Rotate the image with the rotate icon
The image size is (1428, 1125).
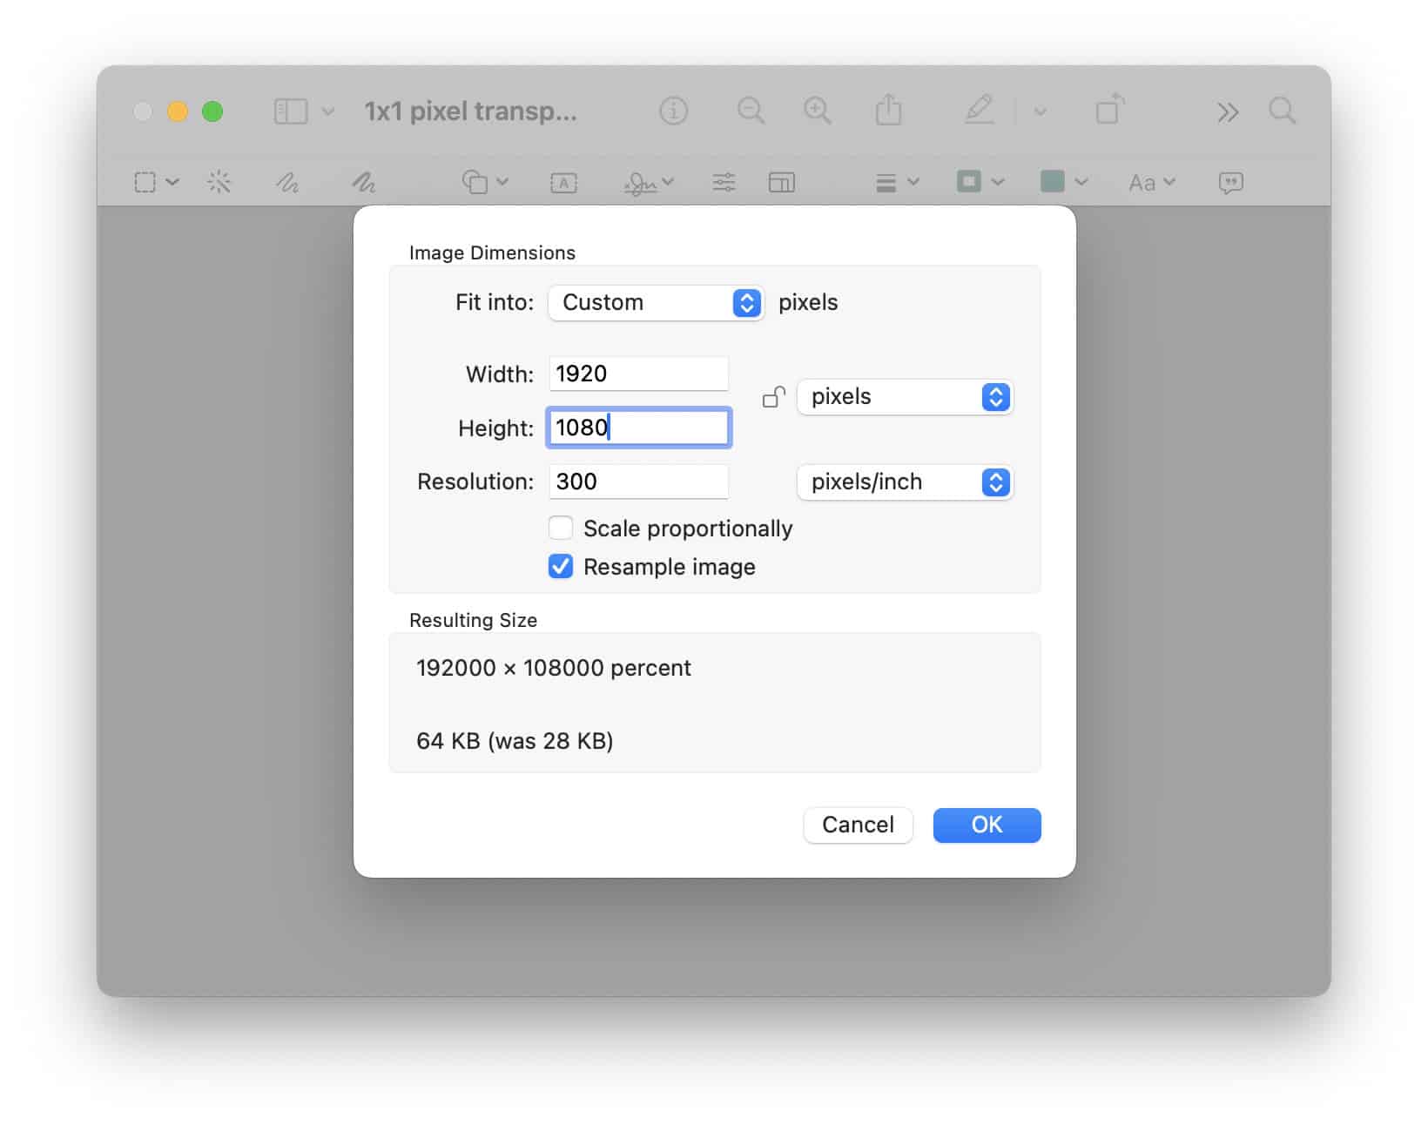(x=1110, y=110)
